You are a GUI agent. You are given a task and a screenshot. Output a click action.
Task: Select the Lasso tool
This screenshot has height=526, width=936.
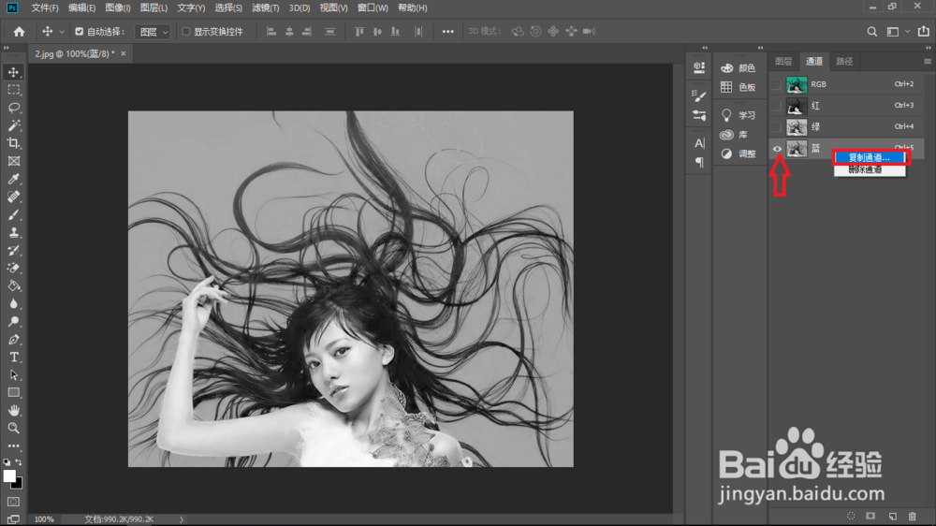click(x=13, y=108)
